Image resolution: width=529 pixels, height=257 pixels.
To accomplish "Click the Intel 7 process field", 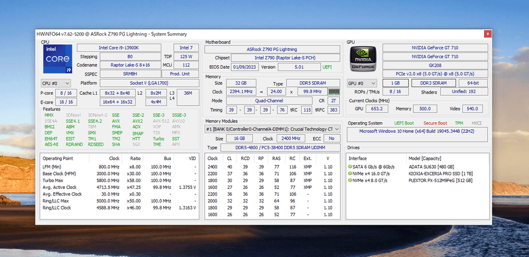I will (x=186, y=48).
